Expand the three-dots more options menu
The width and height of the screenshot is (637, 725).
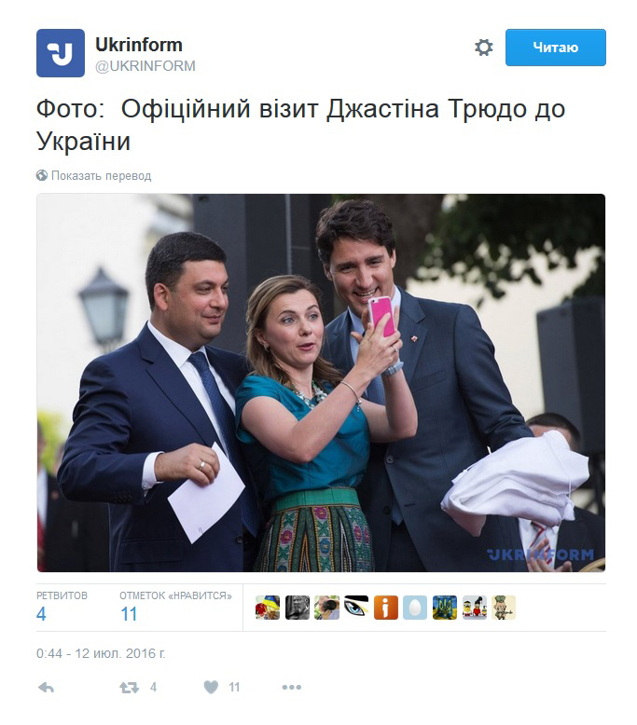[291, 688]
